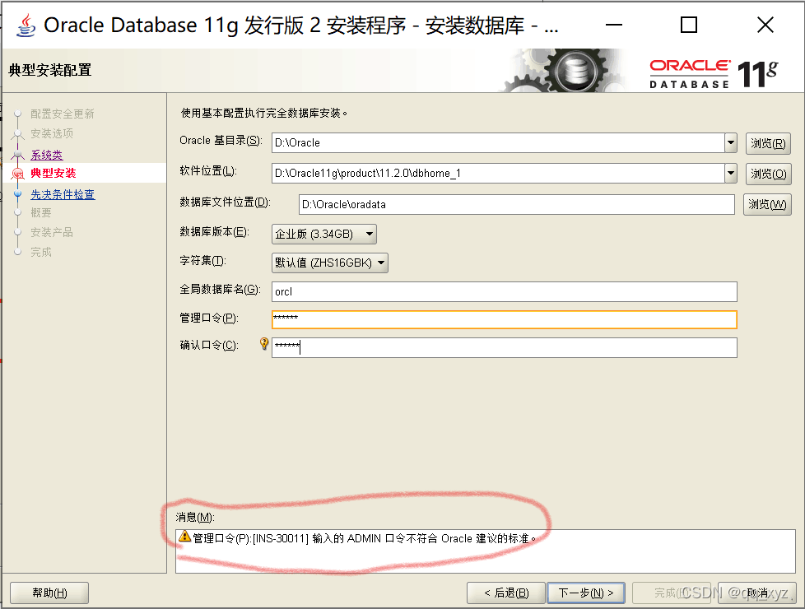
Task: Open the software location dropdown arrow
Action: coord(731,174)
